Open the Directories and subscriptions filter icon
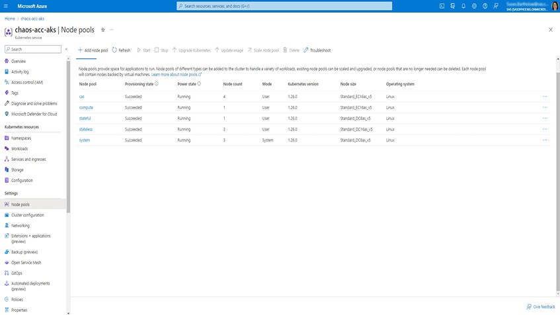 (x=452, y=6)
